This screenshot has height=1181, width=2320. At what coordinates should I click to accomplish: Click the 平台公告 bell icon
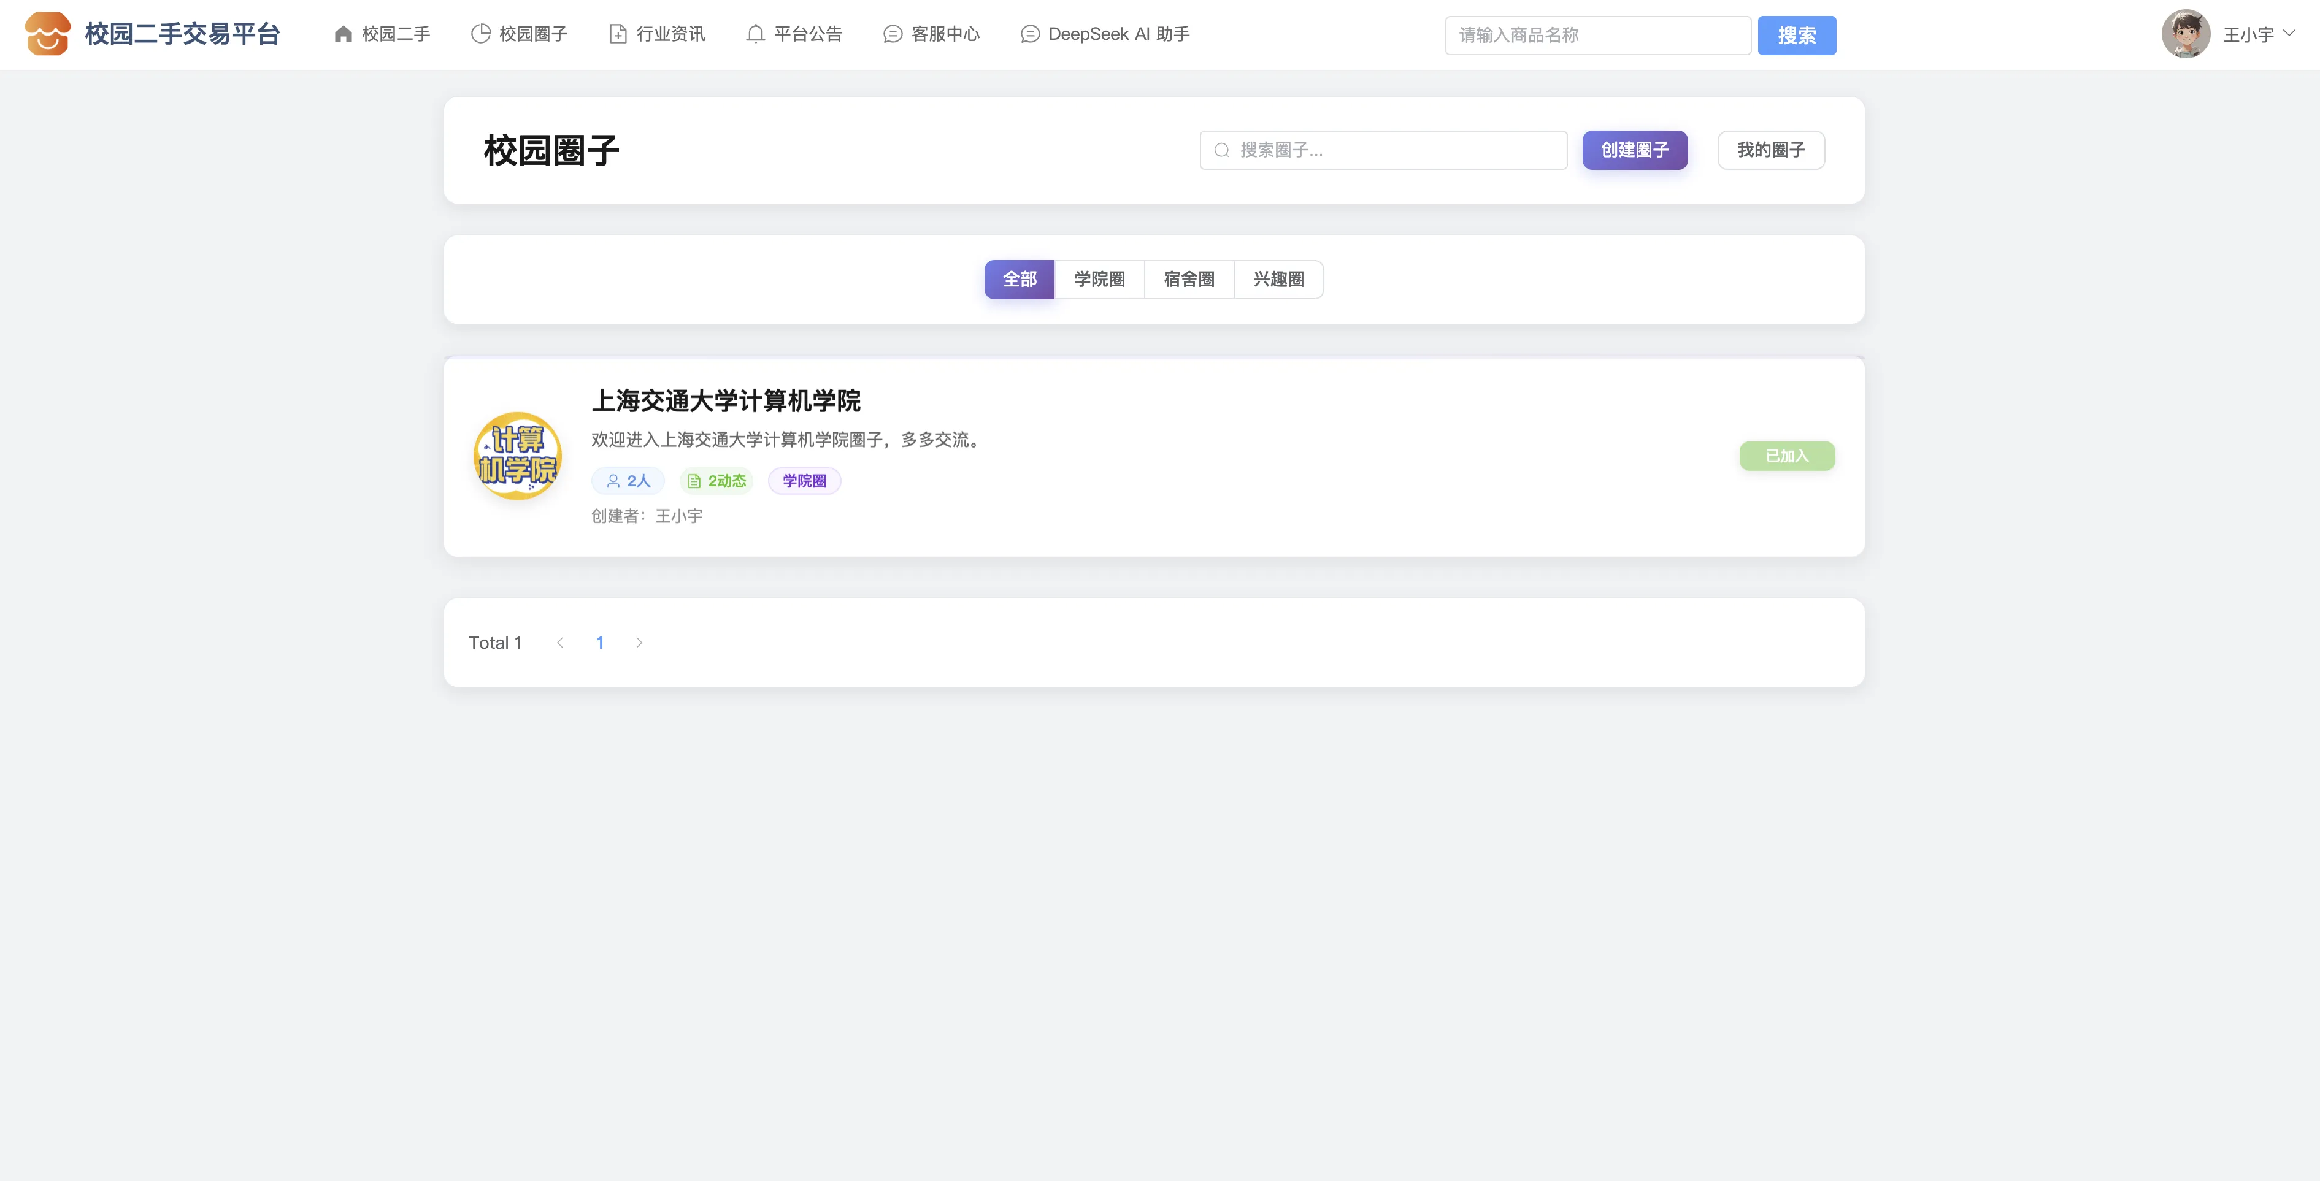756,34
